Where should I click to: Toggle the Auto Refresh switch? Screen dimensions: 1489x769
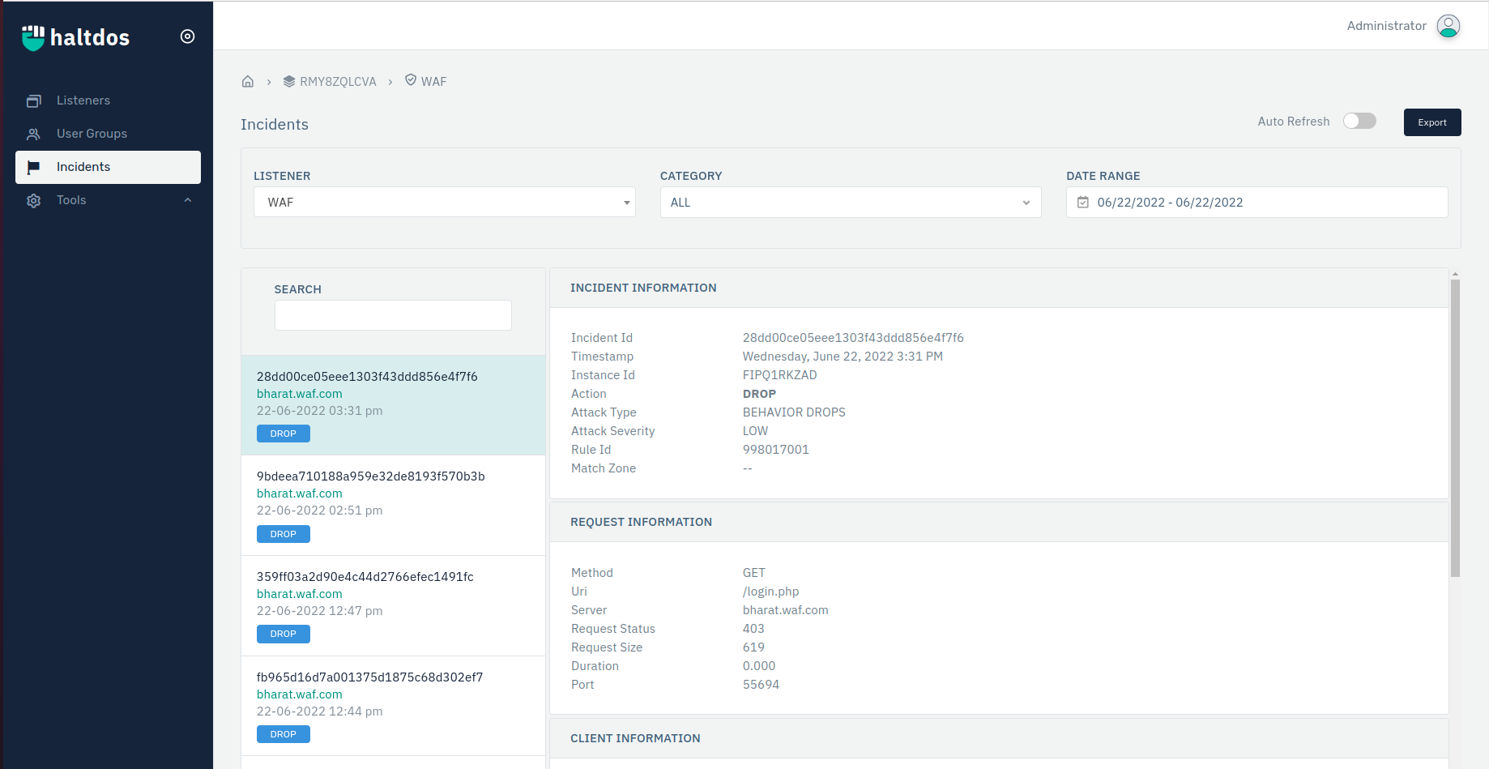coord(1359,121)
